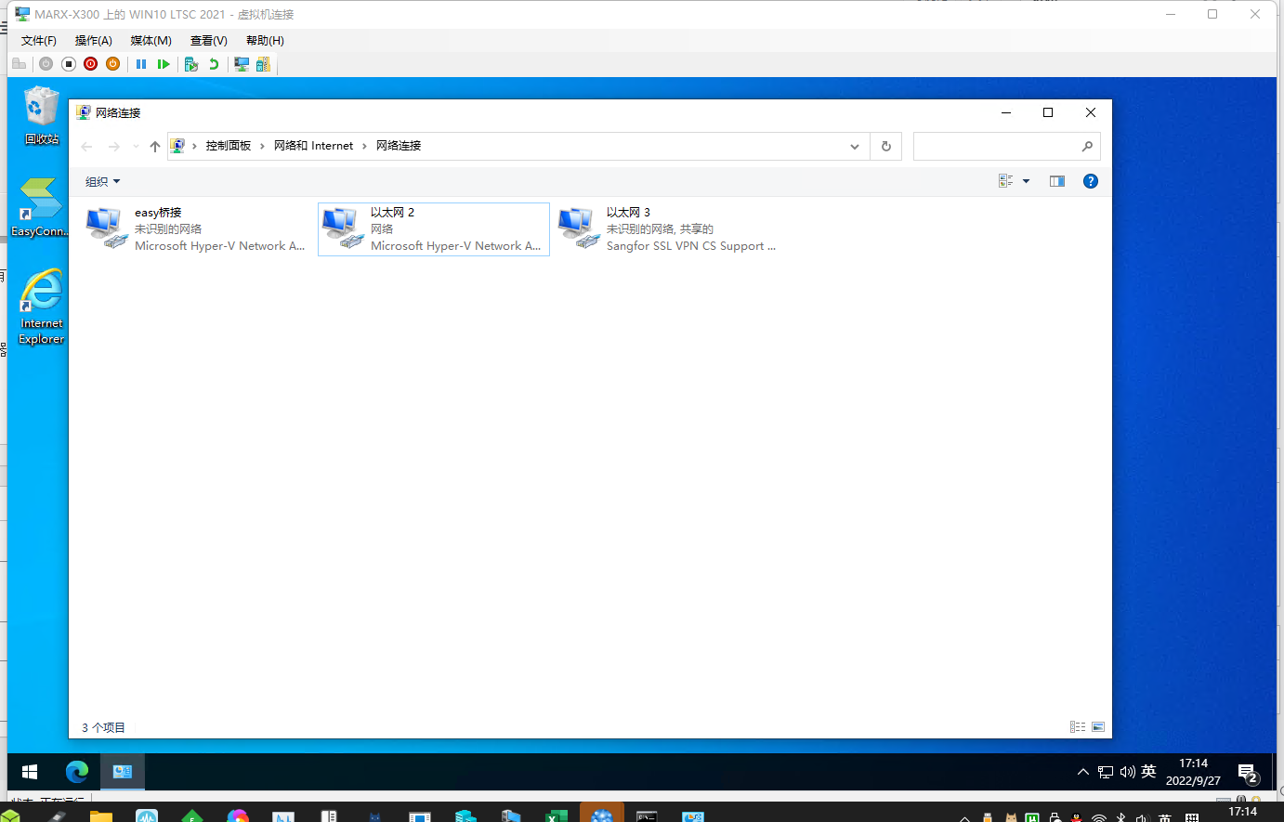Click the red Shut Down VM icon

point(90,64)
